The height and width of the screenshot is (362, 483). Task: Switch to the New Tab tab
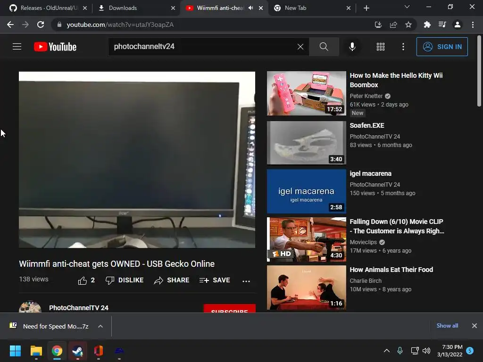pos(311,8)
